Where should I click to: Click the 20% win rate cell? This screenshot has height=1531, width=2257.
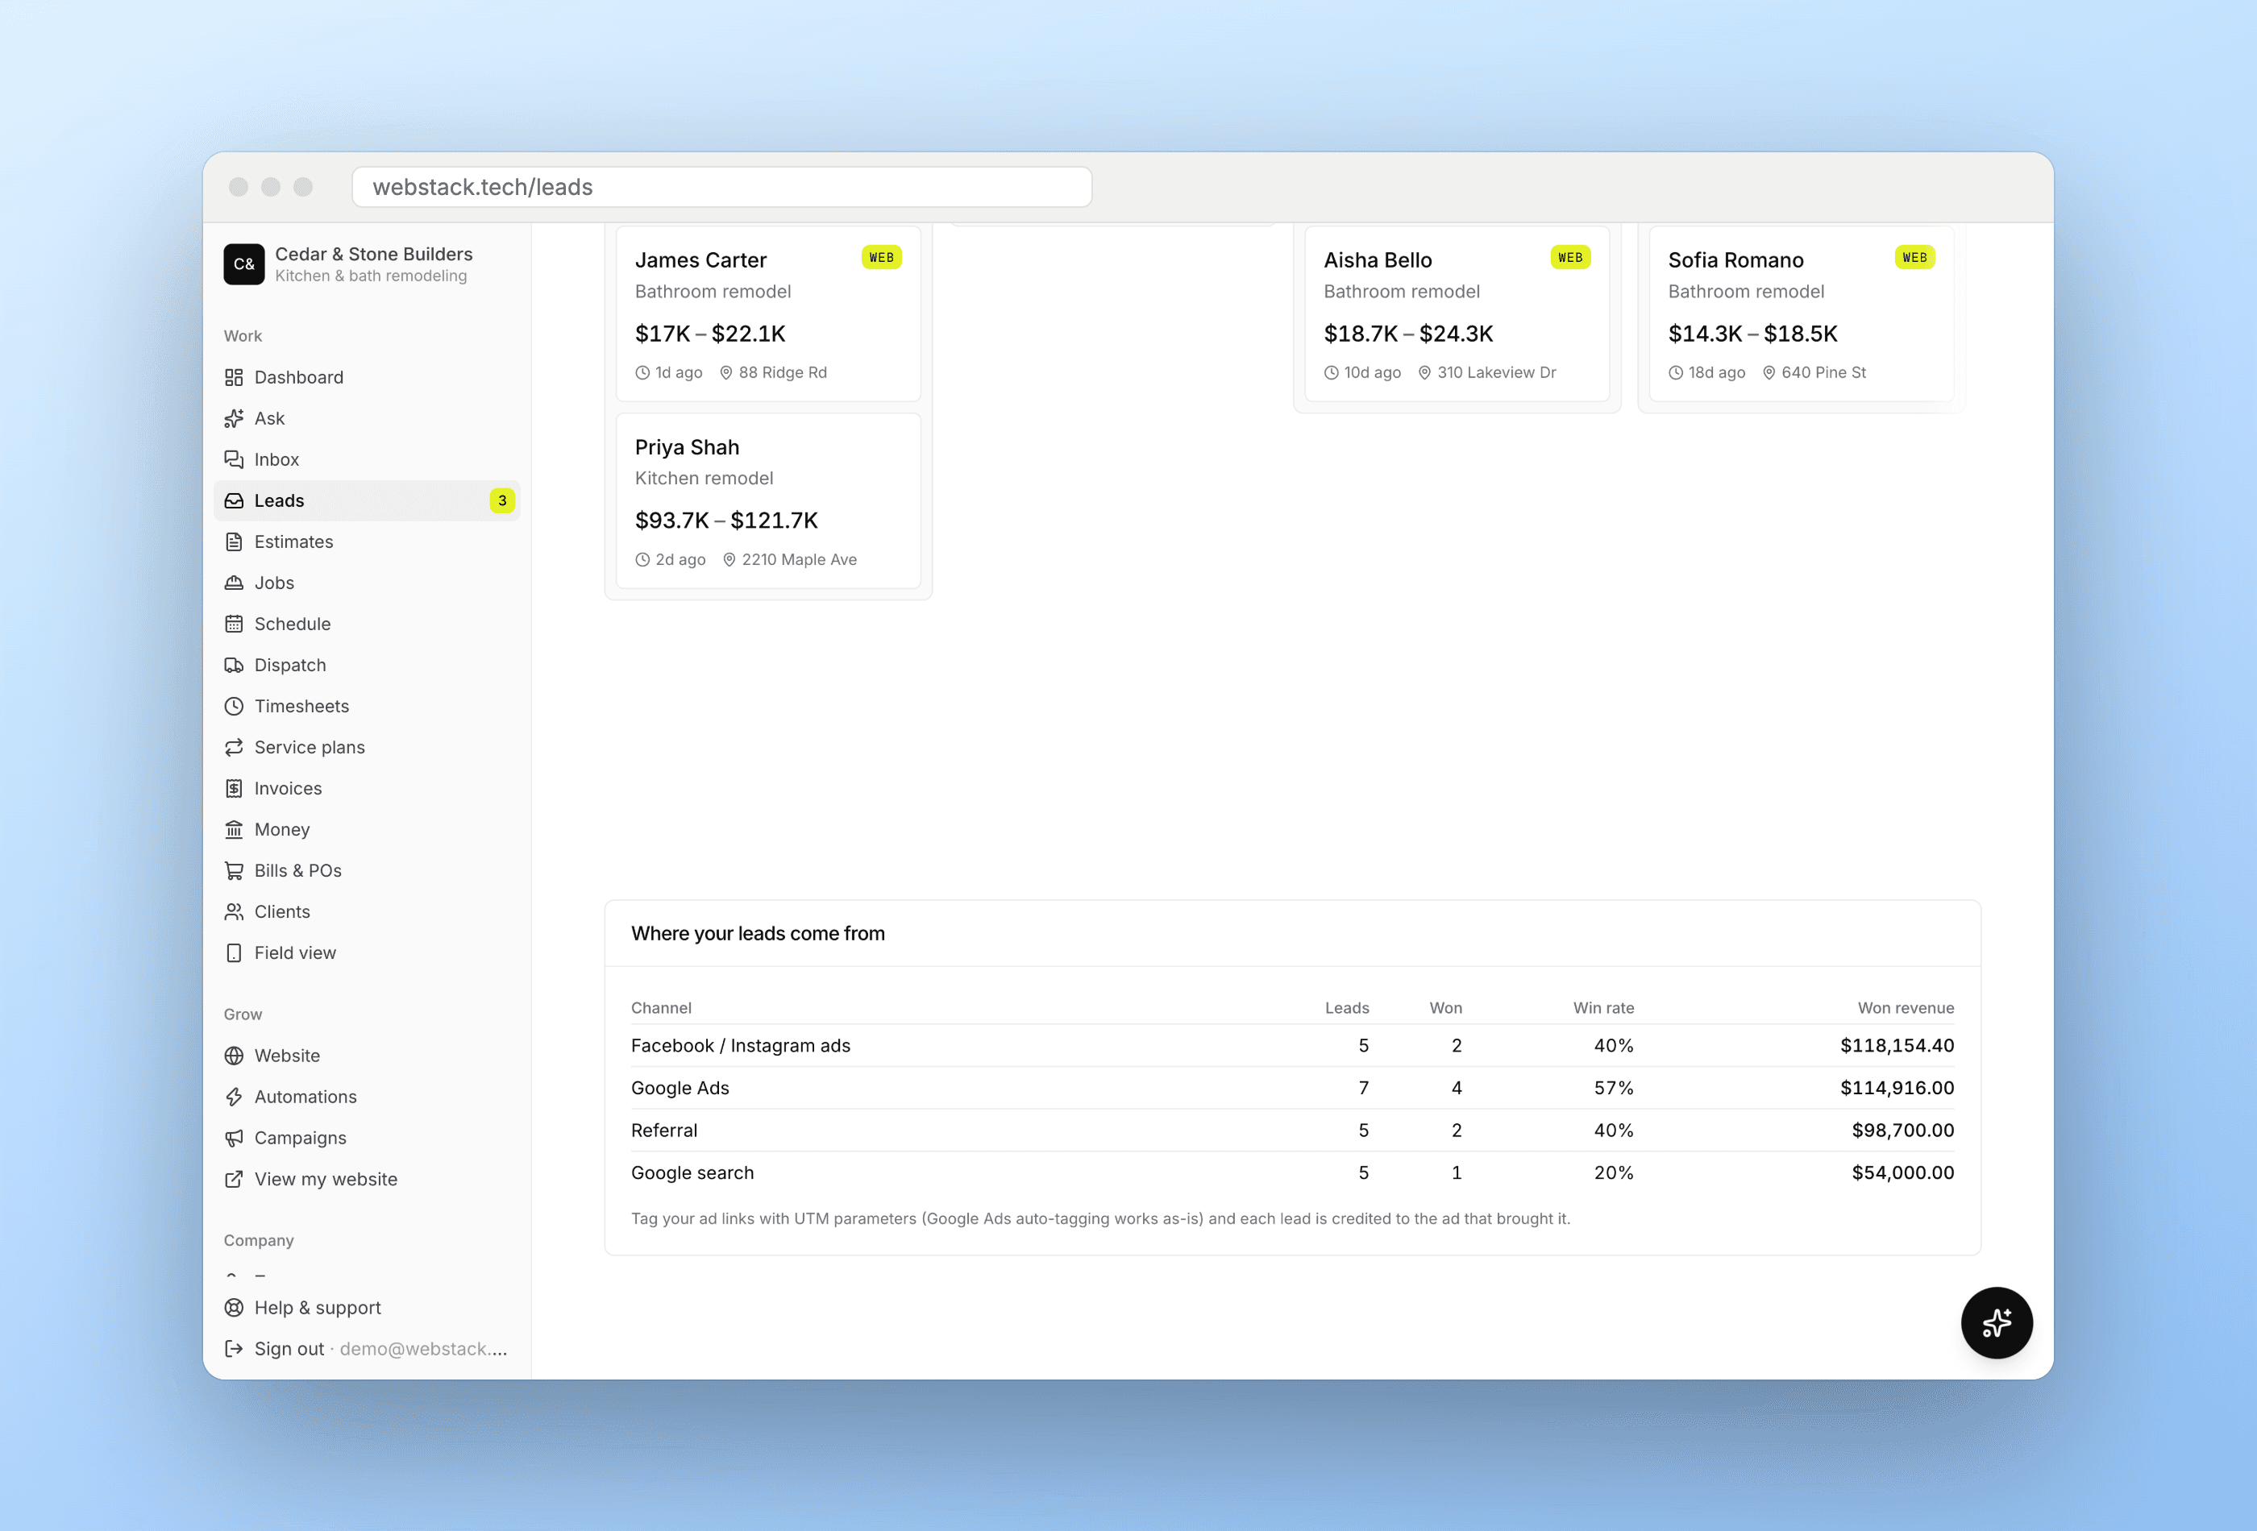(x=1613, y=1172)
